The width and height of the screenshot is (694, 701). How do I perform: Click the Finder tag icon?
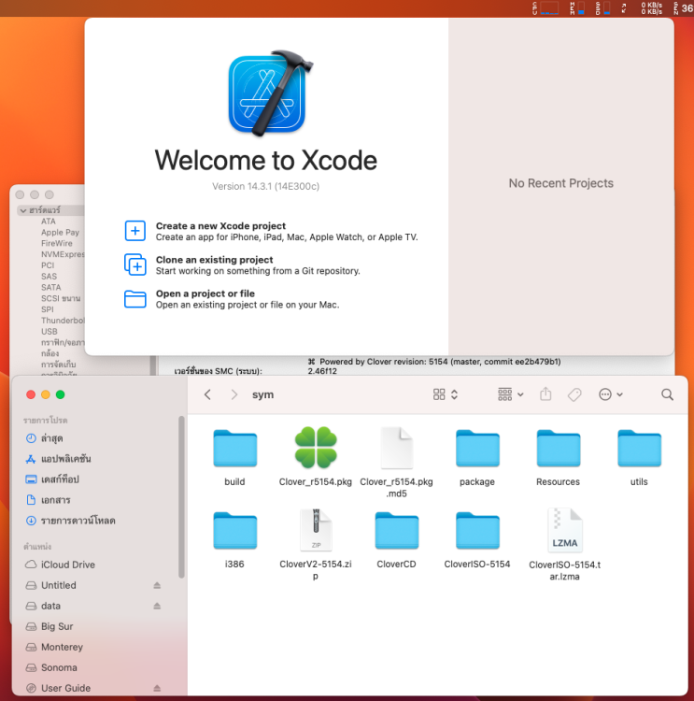(574, 394)
